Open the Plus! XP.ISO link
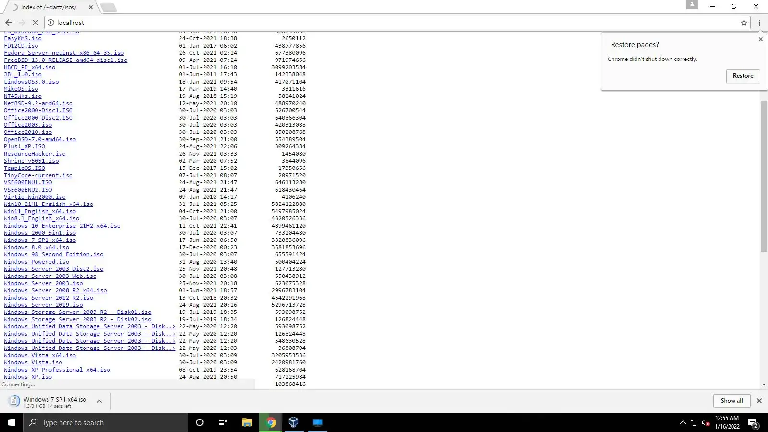Image resolution: width=768 pixels, height=432 pixels. [24, 146]
